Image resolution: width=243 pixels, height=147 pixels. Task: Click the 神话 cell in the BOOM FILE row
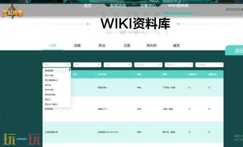(x=139, y=132)
